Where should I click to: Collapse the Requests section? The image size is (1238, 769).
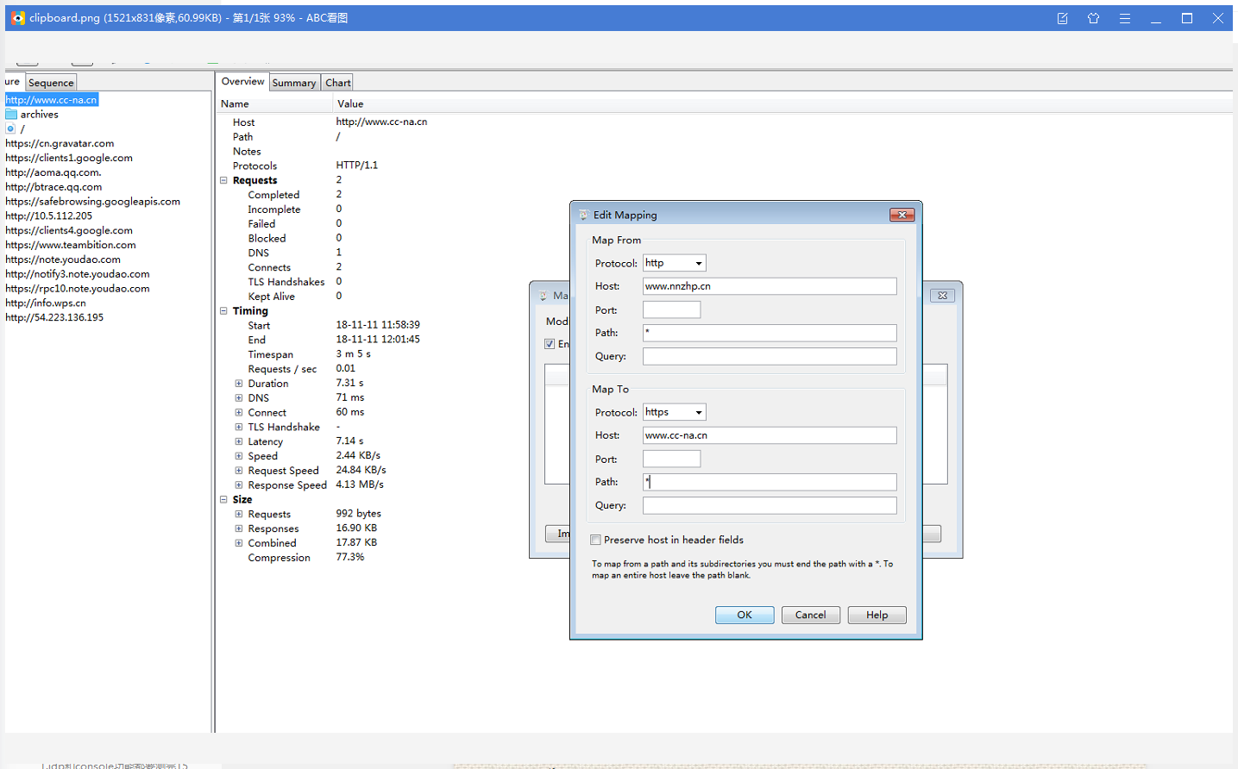[223, 180]
